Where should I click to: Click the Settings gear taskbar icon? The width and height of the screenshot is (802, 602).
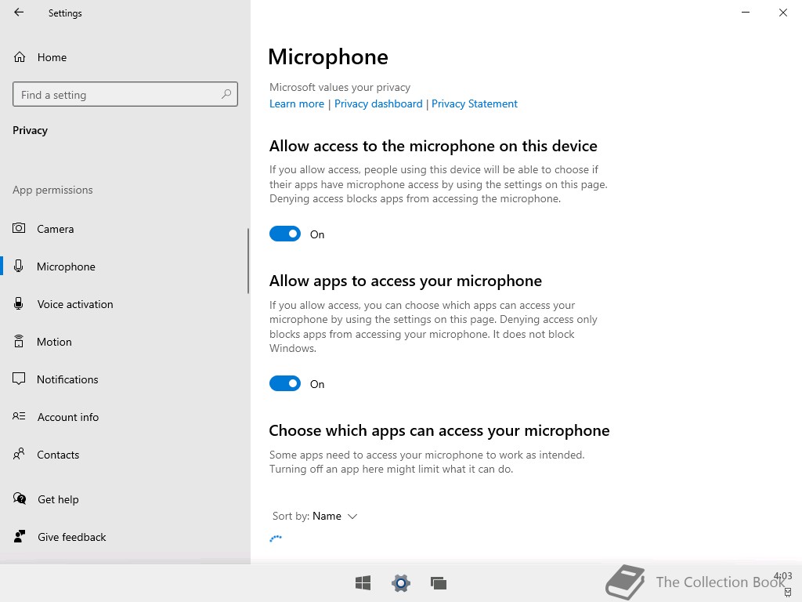[401, 582]
